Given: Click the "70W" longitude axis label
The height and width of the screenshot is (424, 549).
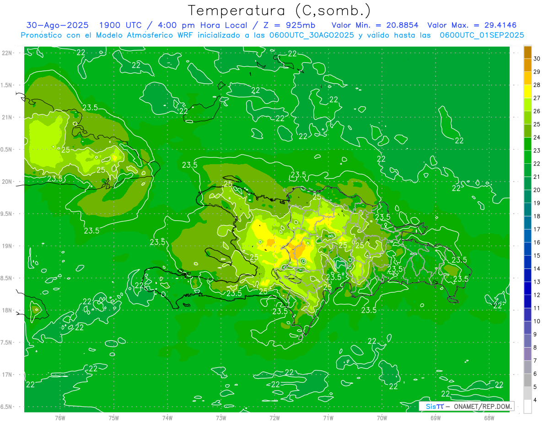Looking at the screenshot, I should coord(382,418).
